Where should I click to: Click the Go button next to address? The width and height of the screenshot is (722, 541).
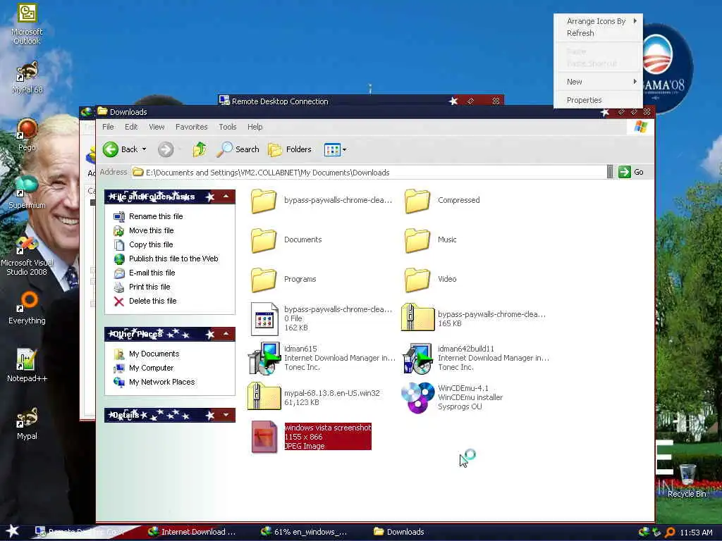click(x=631, y=172)
